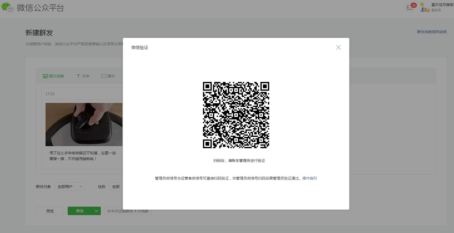Click the 微信公众平台 title

[40, 8]
